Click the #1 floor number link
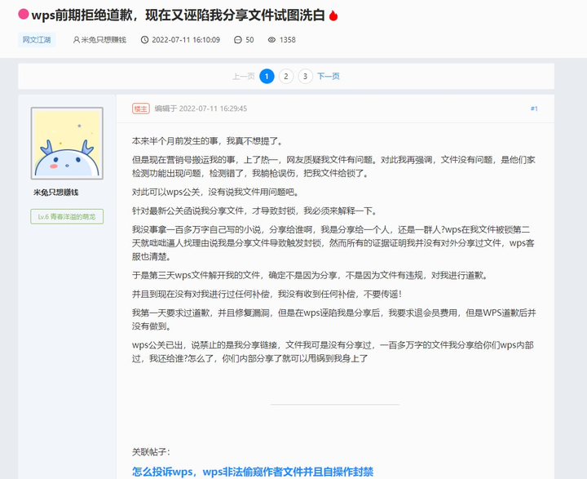The width and height of the screenshot is (587, 479). tap(534, 109)
